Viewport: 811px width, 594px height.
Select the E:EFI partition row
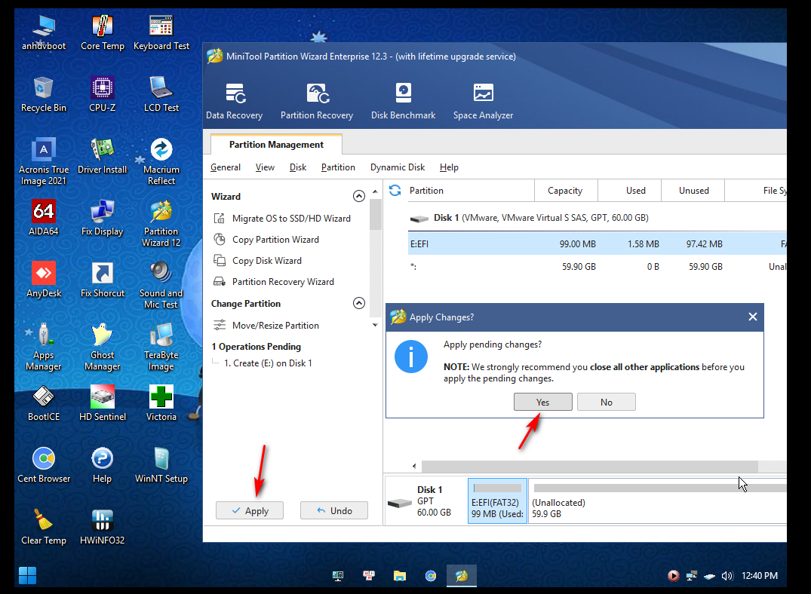pyautogui.click(x=597, y=243)
